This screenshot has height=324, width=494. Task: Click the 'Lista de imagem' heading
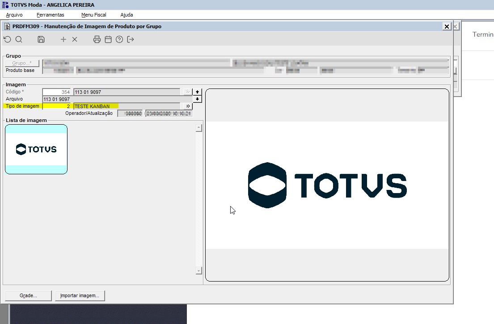26,120
